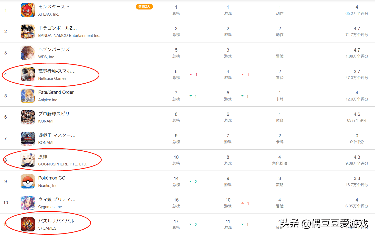Viewport: 375px width, 235px height.
Task: Open the パズルサバイバル app icon
Action: (28, 224)
